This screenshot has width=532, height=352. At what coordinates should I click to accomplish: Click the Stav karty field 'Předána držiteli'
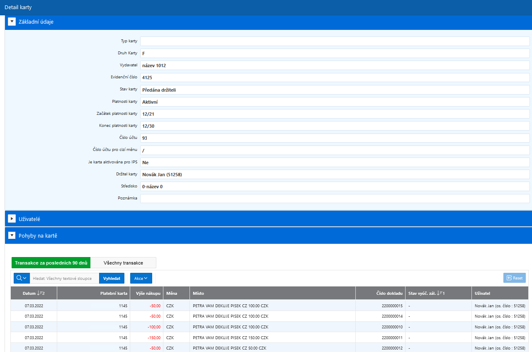coord(335,90)
